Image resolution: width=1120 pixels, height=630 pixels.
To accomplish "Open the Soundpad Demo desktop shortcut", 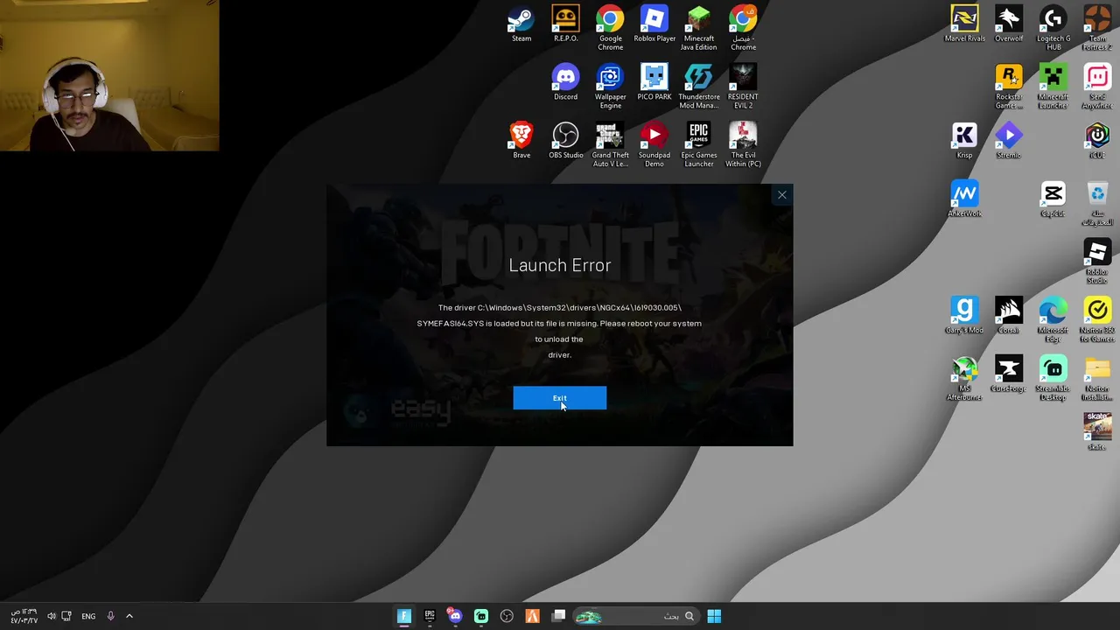I will pyautogui.click(x=654, y=145).
